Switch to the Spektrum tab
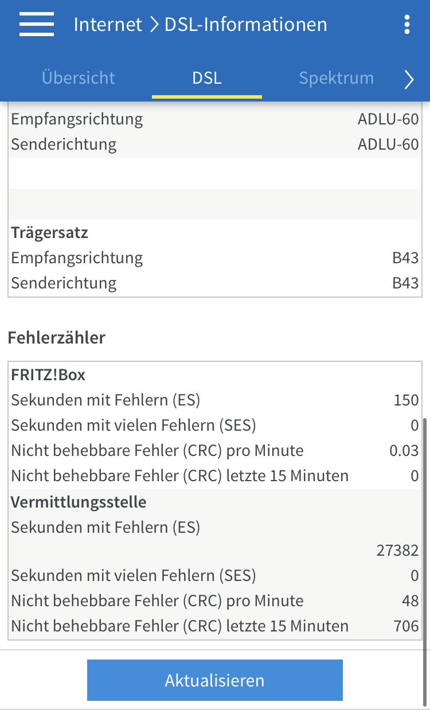Viewport: 430px width, 710px height. tap(337, 78)
